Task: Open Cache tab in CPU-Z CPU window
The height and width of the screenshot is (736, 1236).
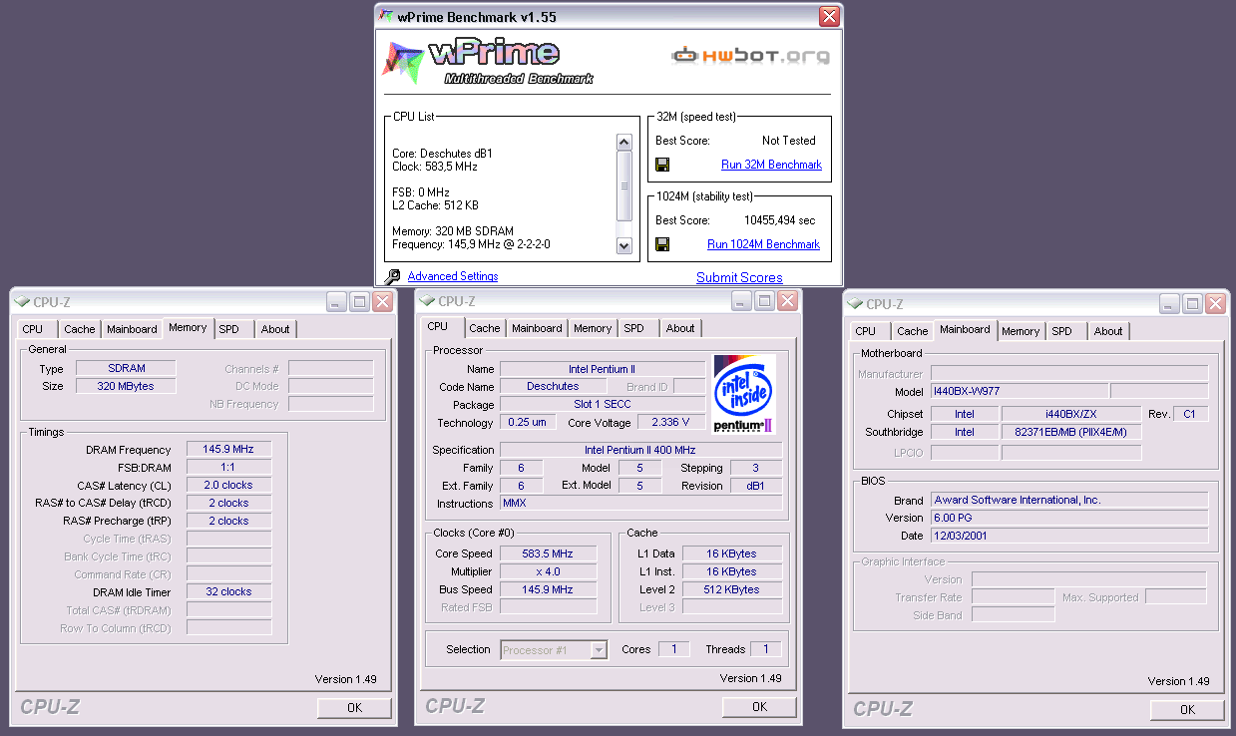Action: (x=485, y=328)
